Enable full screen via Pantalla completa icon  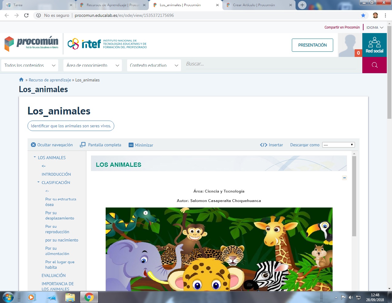(83, 144)
